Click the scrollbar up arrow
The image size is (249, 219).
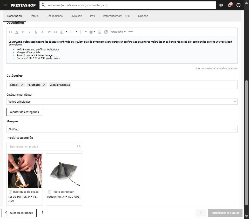pos(246,3)
